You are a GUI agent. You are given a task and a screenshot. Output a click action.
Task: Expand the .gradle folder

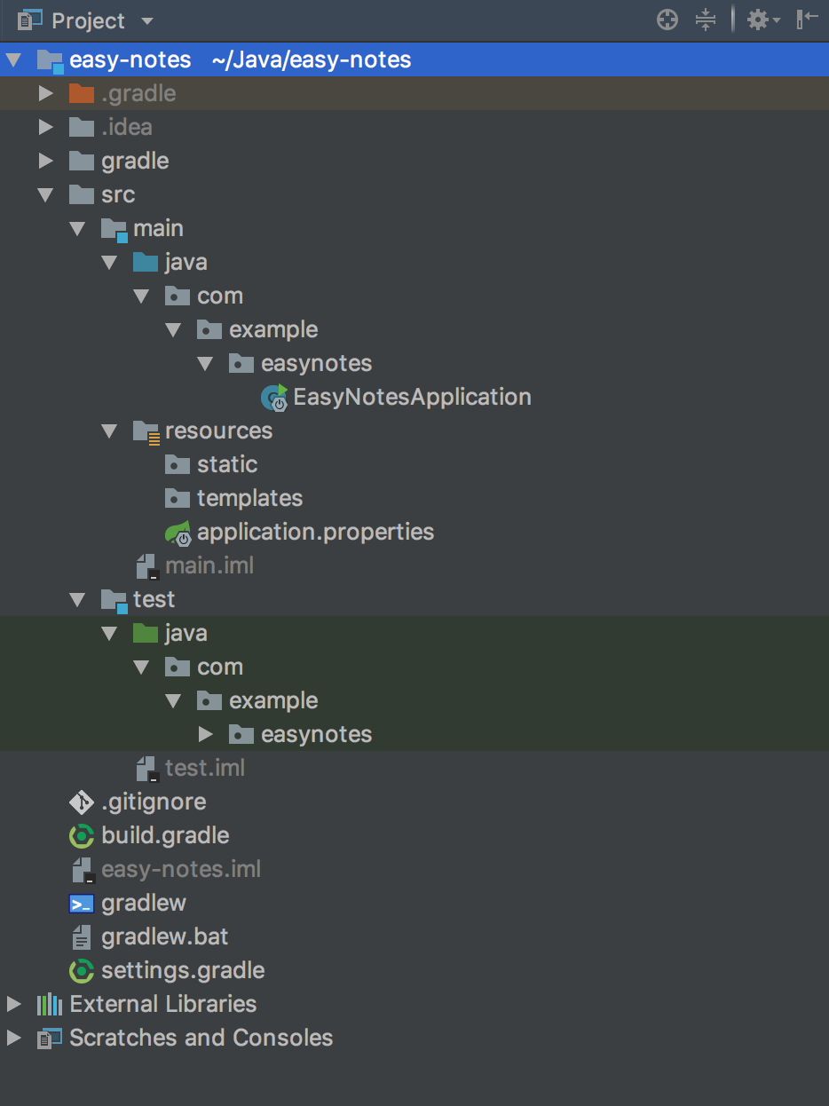(46, 94)
